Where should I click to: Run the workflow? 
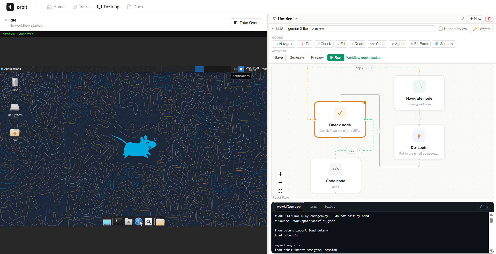click(x=335, y=58)
